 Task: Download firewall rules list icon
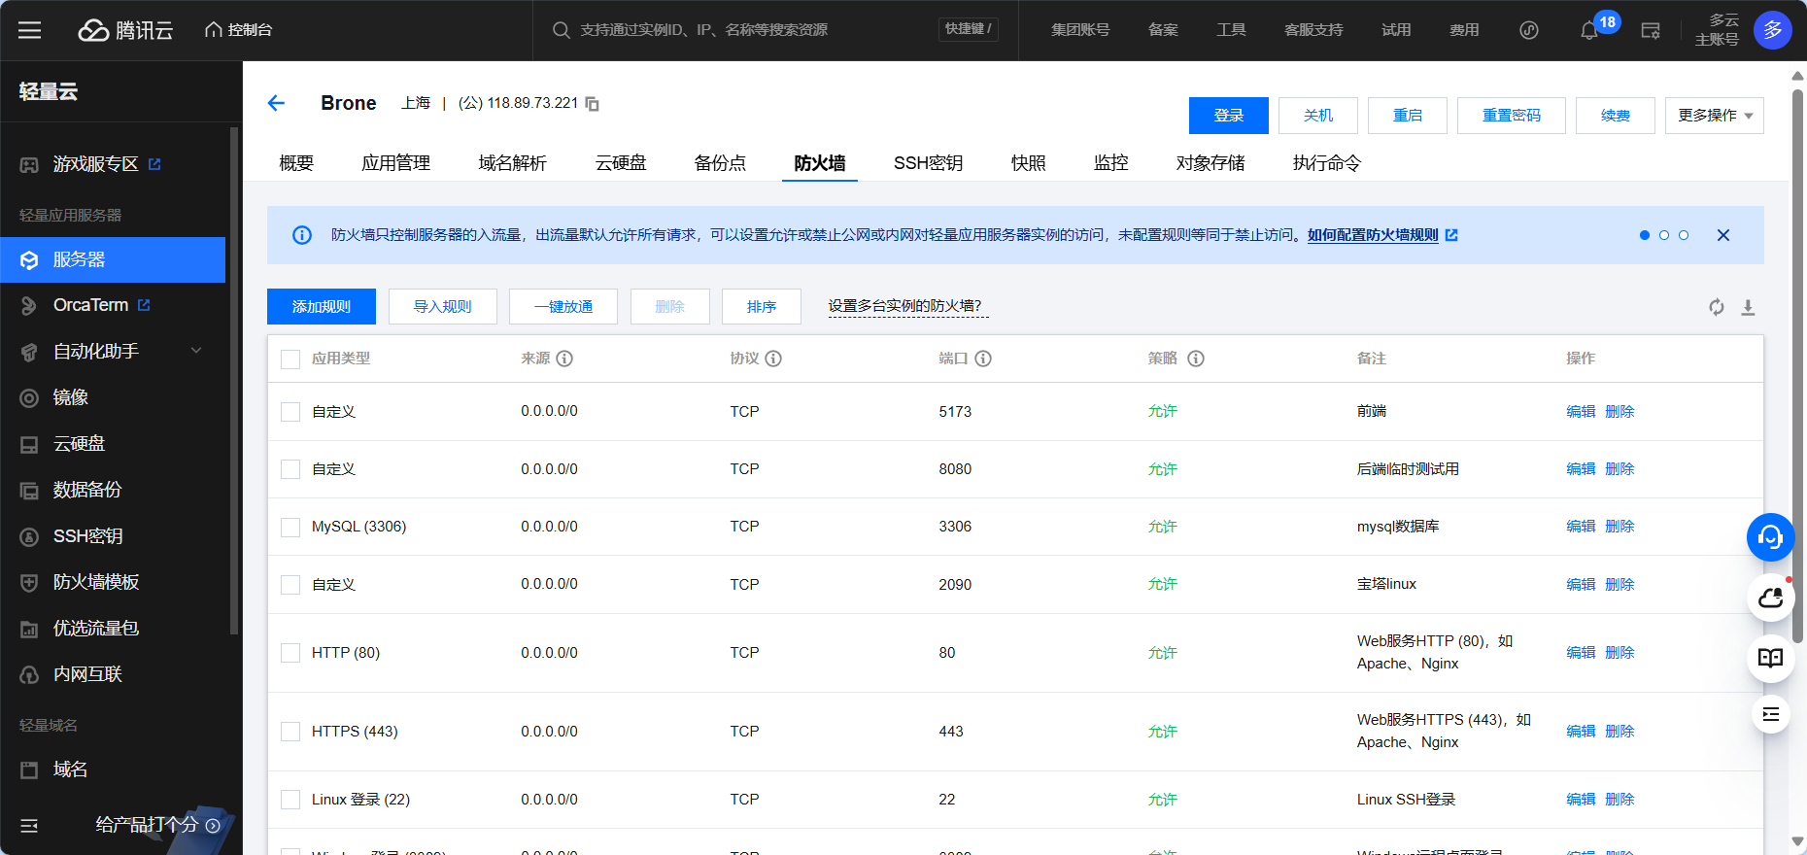[1748, 307]
